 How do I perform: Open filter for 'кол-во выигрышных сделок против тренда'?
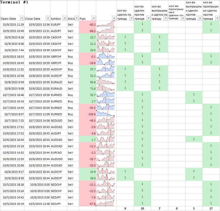[x=200, y=18]
